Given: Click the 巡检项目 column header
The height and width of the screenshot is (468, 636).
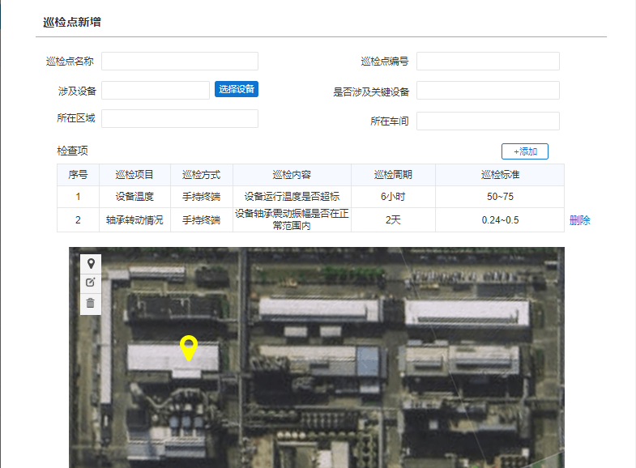Looking at the screenshot, I should (134, 175).
